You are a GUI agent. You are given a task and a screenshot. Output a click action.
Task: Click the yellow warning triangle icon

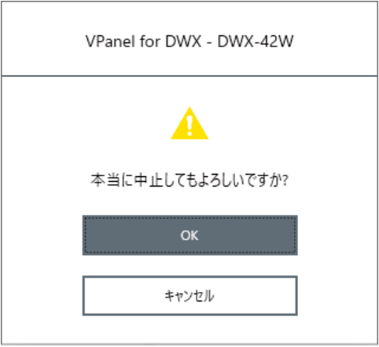pyautogui.click(x=189, y=124)
